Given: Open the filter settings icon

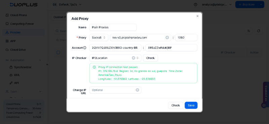Looking at the screenshot, I should tap(248, 31).
